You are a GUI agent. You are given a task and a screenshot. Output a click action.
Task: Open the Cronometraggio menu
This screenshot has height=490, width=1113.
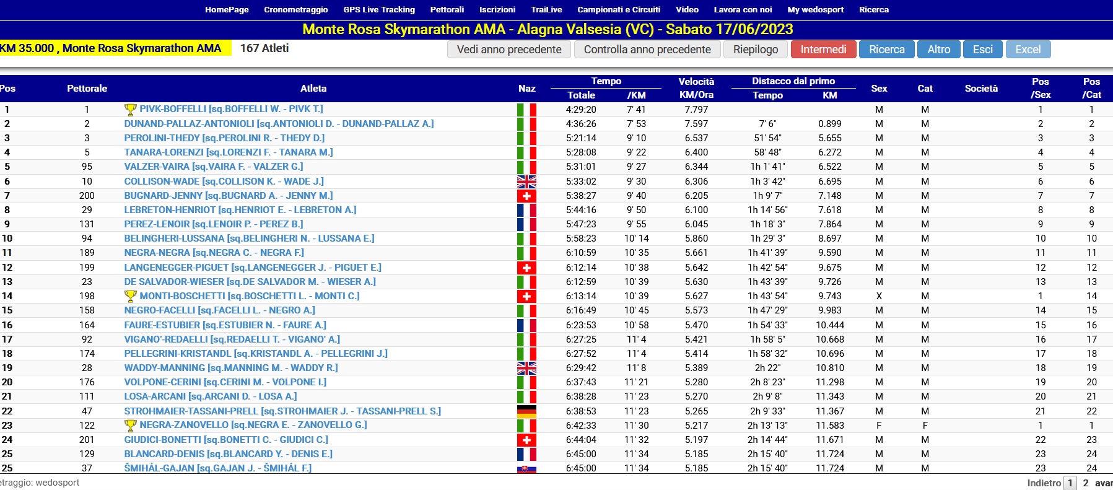[296, 9]
